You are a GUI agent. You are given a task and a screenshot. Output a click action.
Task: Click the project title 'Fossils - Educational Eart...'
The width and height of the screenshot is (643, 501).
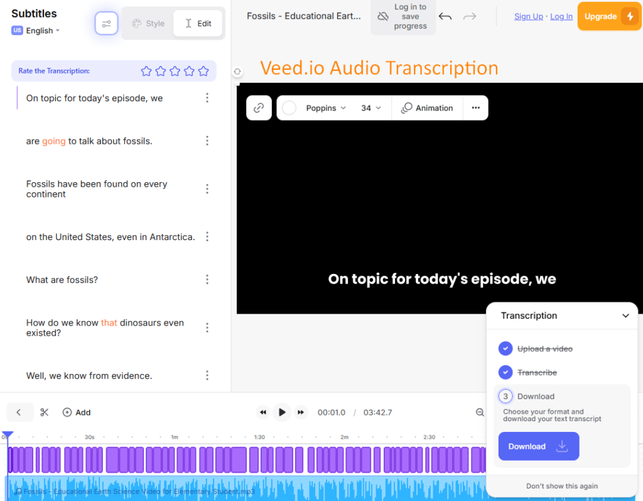(303, 16)
